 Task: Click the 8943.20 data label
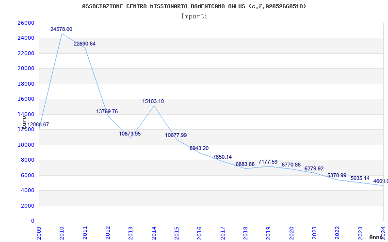199,148
